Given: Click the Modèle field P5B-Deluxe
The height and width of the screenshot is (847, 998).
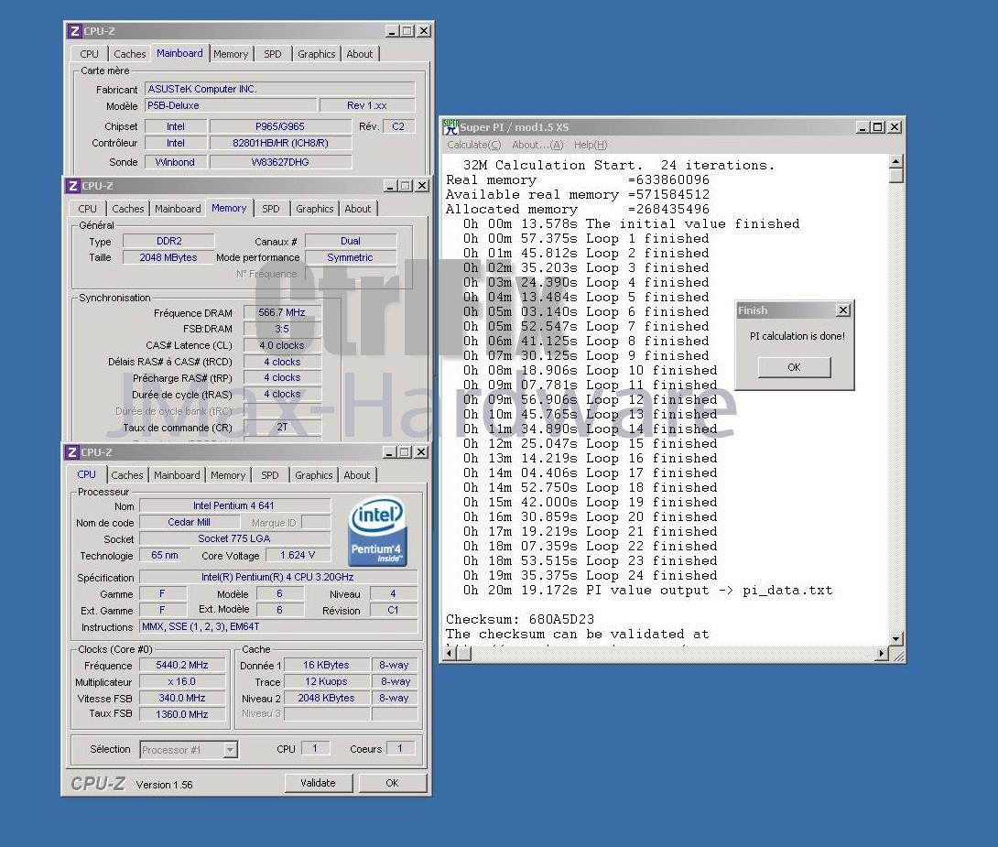Looking at the screenshot, I should click(x=231, y=105).
